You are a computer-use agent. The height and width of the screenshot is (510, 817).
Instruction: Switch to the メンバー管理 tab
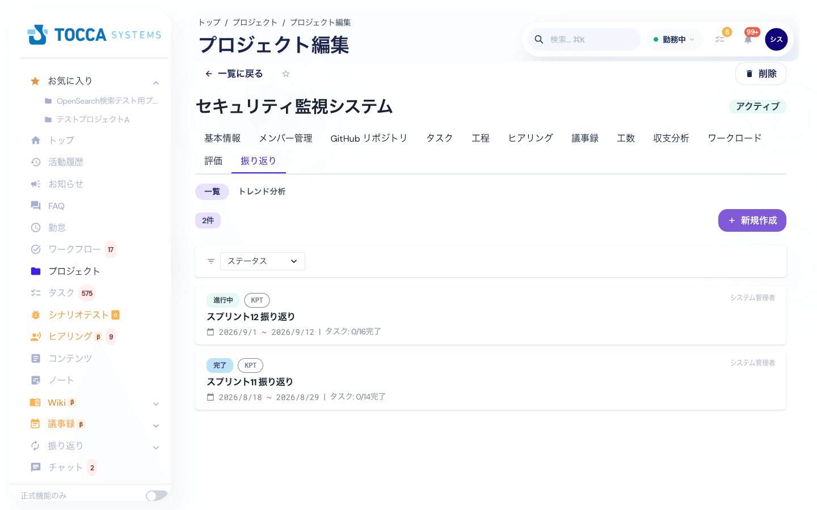click(285, 138)
